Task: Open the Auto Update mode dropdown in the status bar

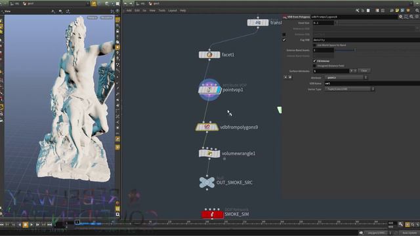Action: click(409, 233)
